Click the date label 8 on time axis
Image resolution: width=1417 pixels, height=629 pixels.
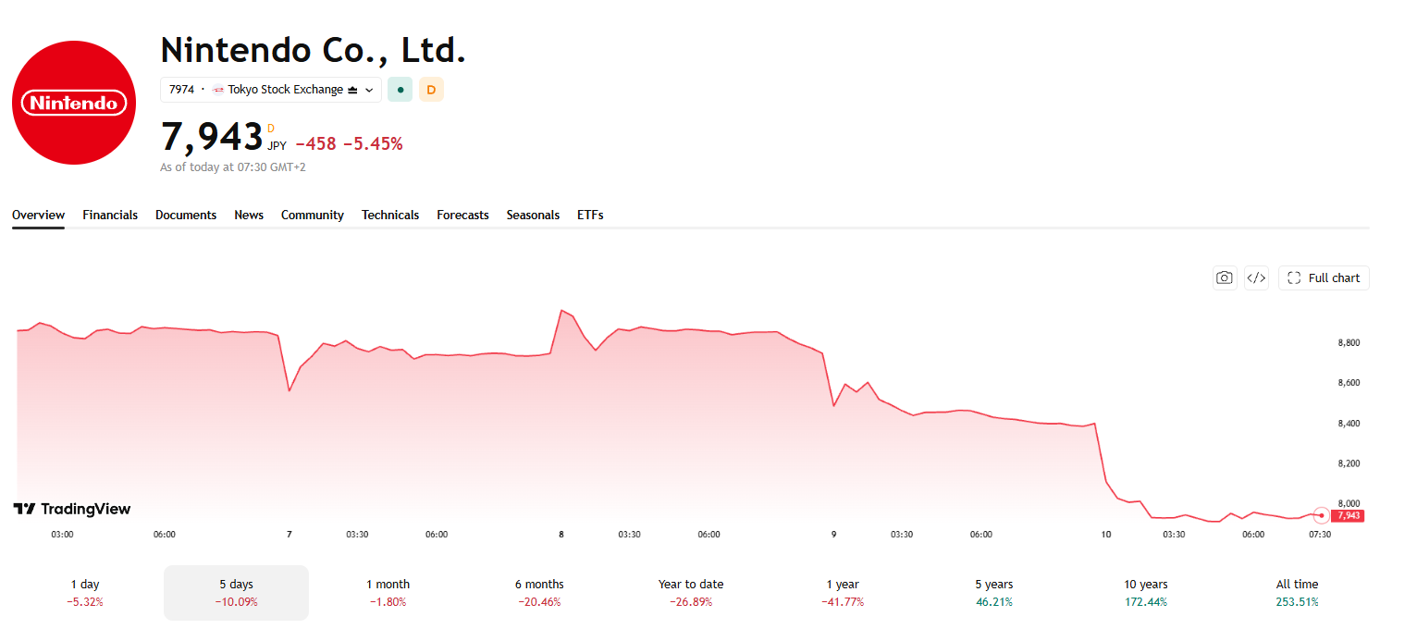tap(561, 535)
